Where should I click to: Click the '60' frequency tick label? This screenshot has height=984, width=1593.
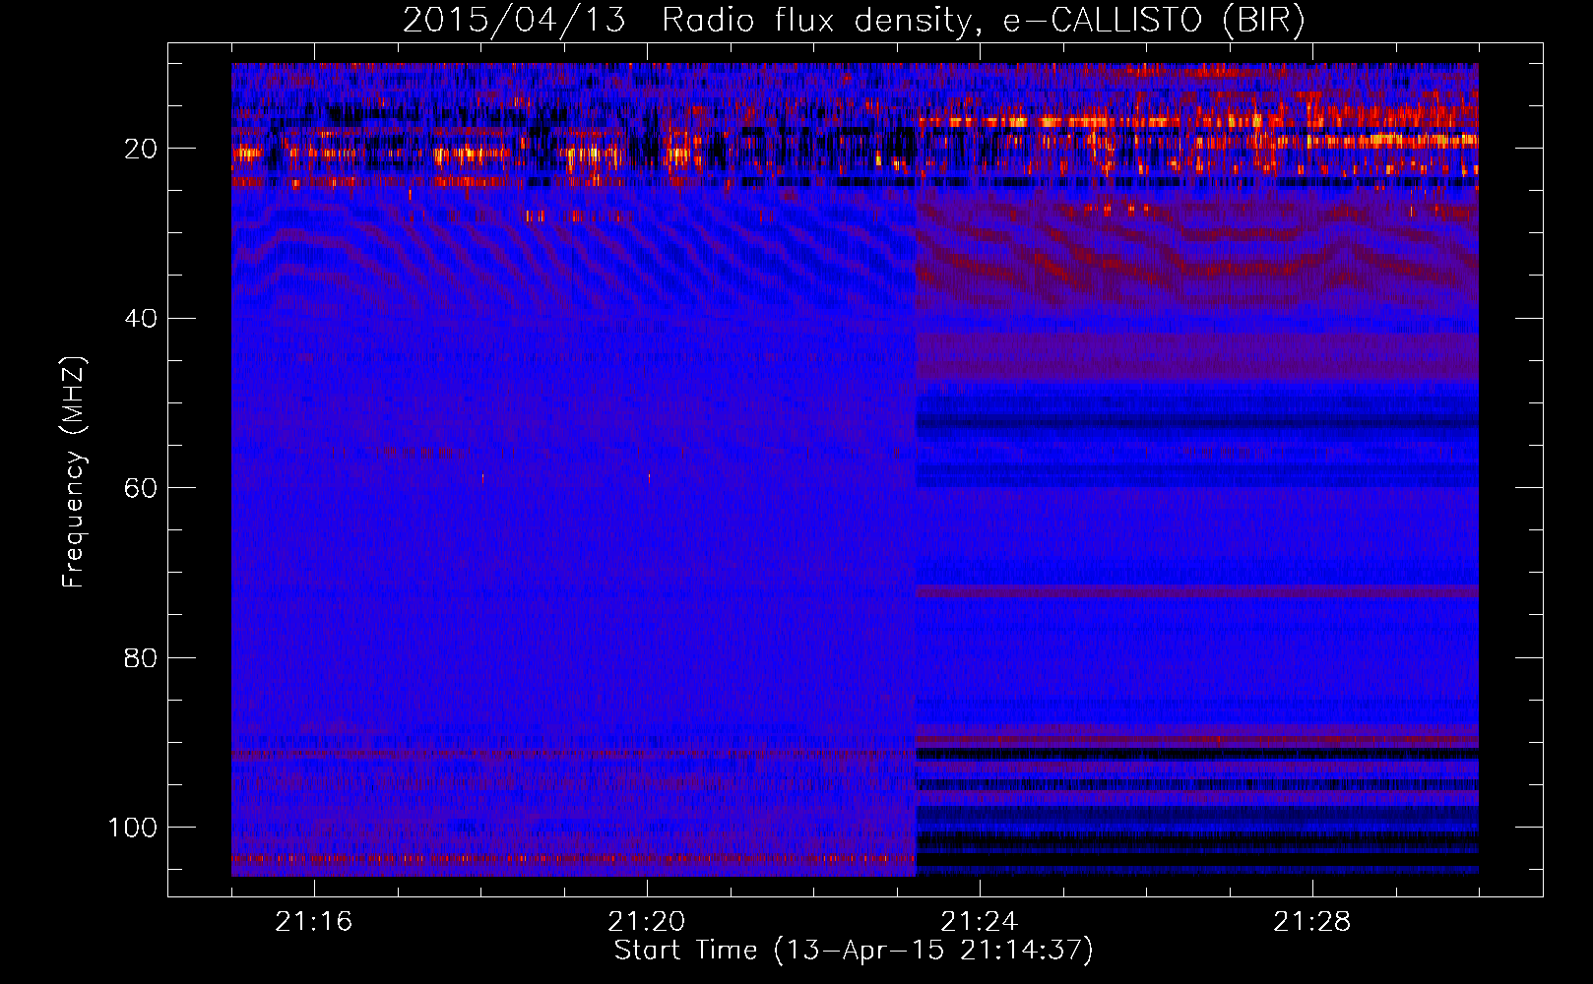141,488
